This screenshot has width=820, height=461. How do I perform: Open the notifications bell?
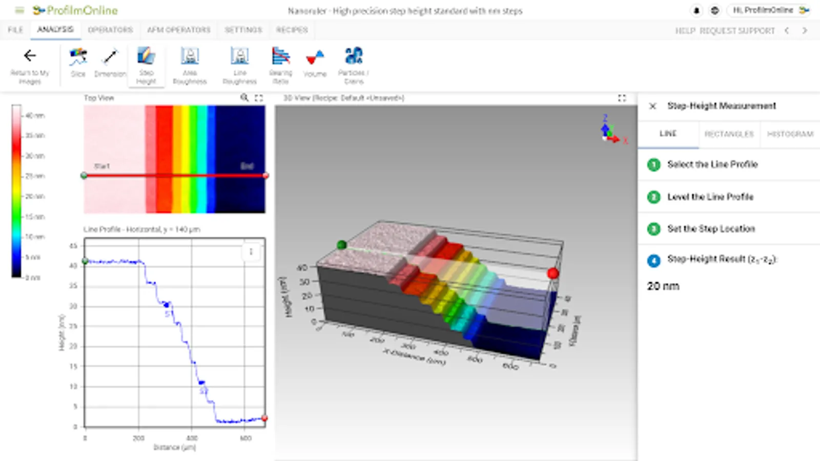click(696, 10)
